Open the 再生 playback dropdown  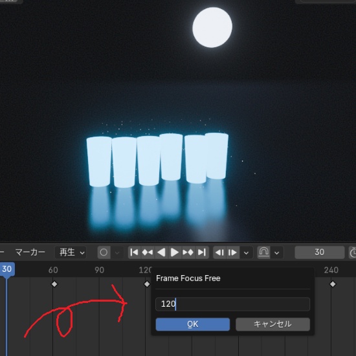tap(71, 252)
